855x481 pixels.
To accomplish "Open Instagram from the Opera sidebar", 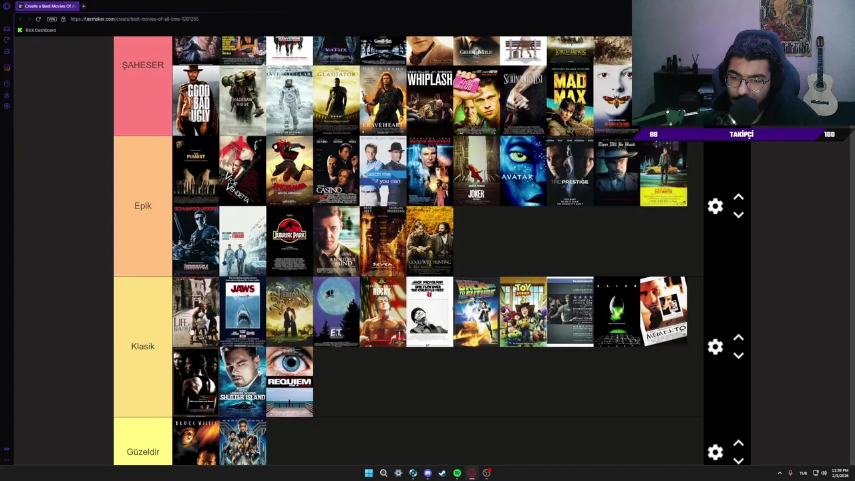I will tap(7, 67).
